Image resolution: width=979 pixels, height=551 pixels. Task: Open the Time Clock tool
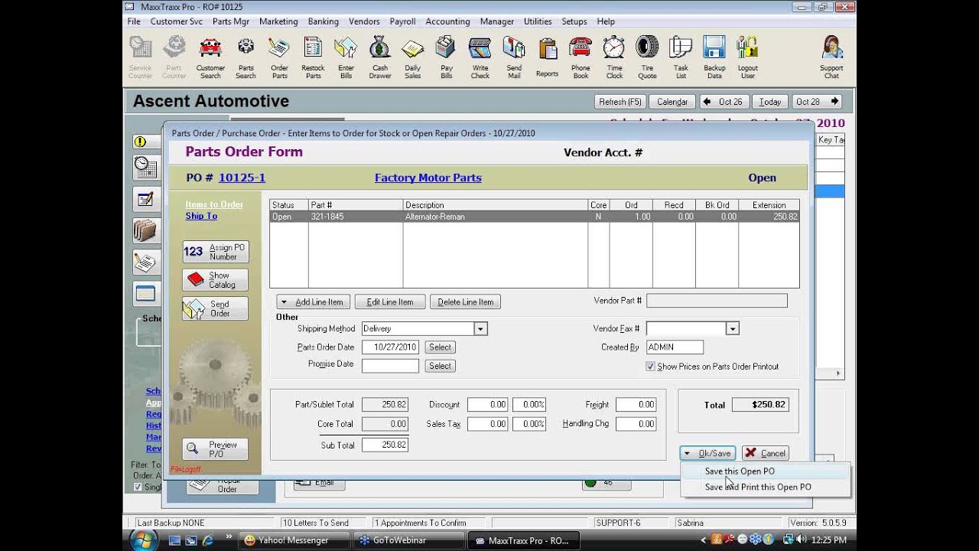(614, 57)
